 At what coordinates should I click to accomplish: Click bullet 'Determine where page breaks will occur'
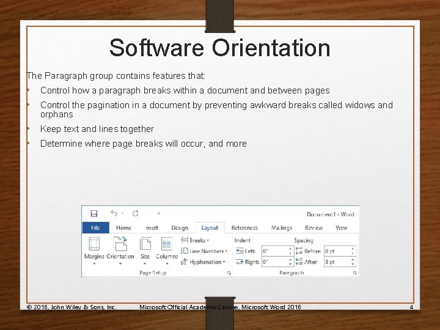(144, 144)
